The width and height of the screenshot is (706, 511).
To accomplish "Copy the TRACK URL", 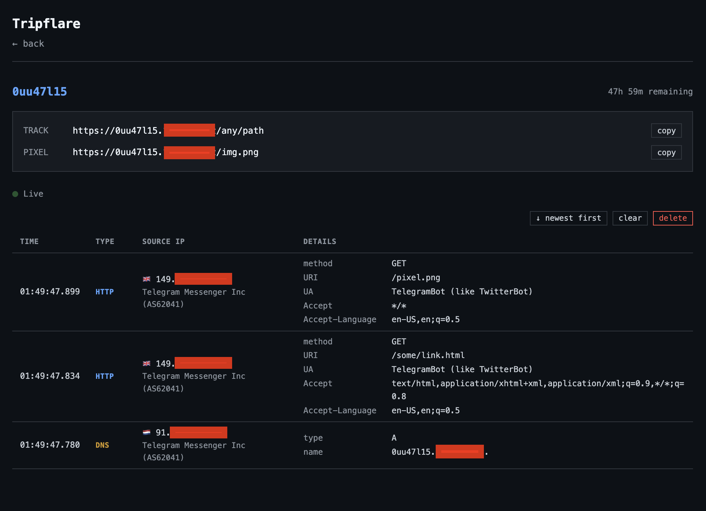I will click(x=666, y=130).
